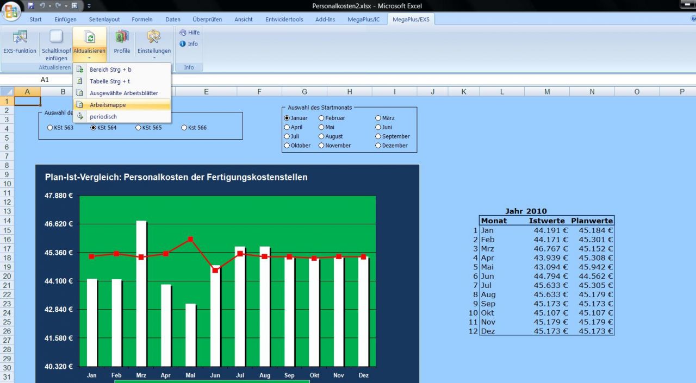Click the Planwerte table header

coord(592,221)
